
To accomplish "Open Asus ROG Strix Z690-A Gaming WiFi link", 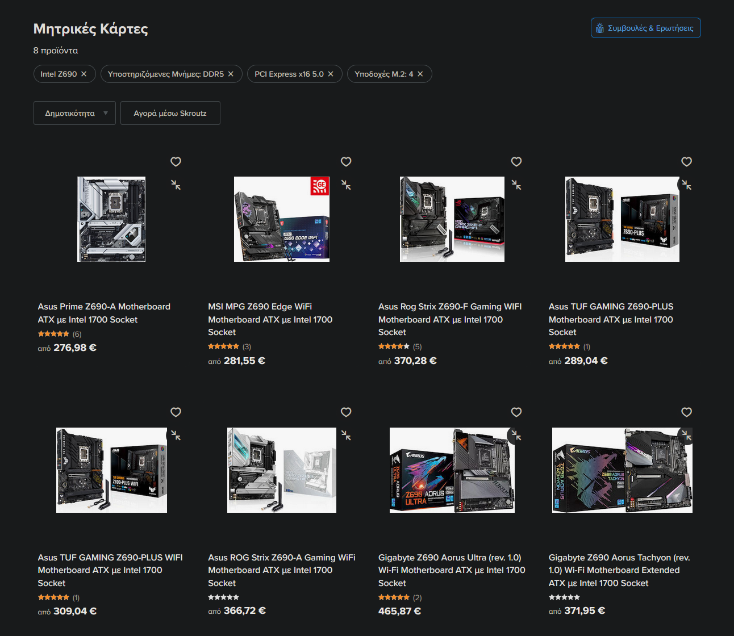I will point(282,570).
